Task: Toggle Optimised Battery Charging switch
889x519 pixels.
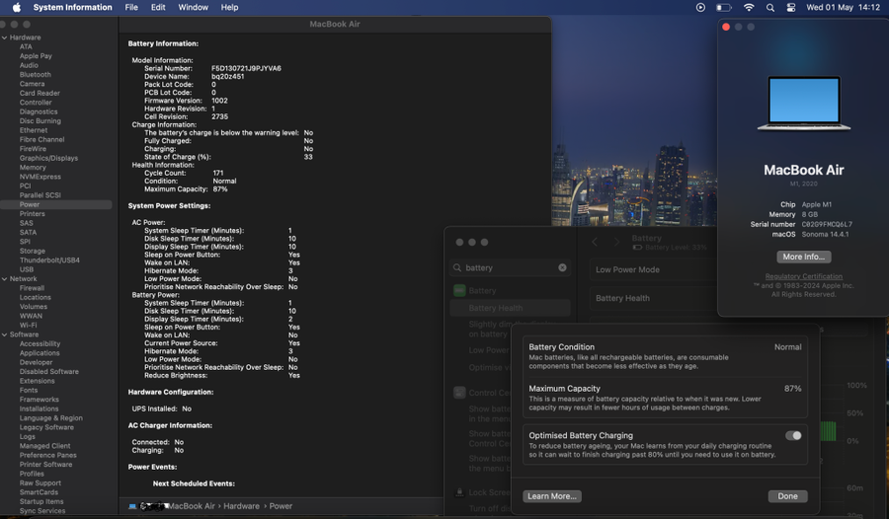Action: point(793,435)
